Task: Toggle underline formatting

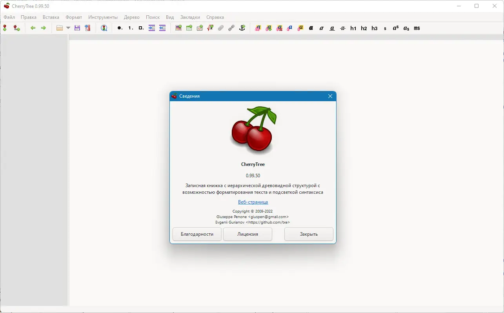Action: click(x=332, y=28)
